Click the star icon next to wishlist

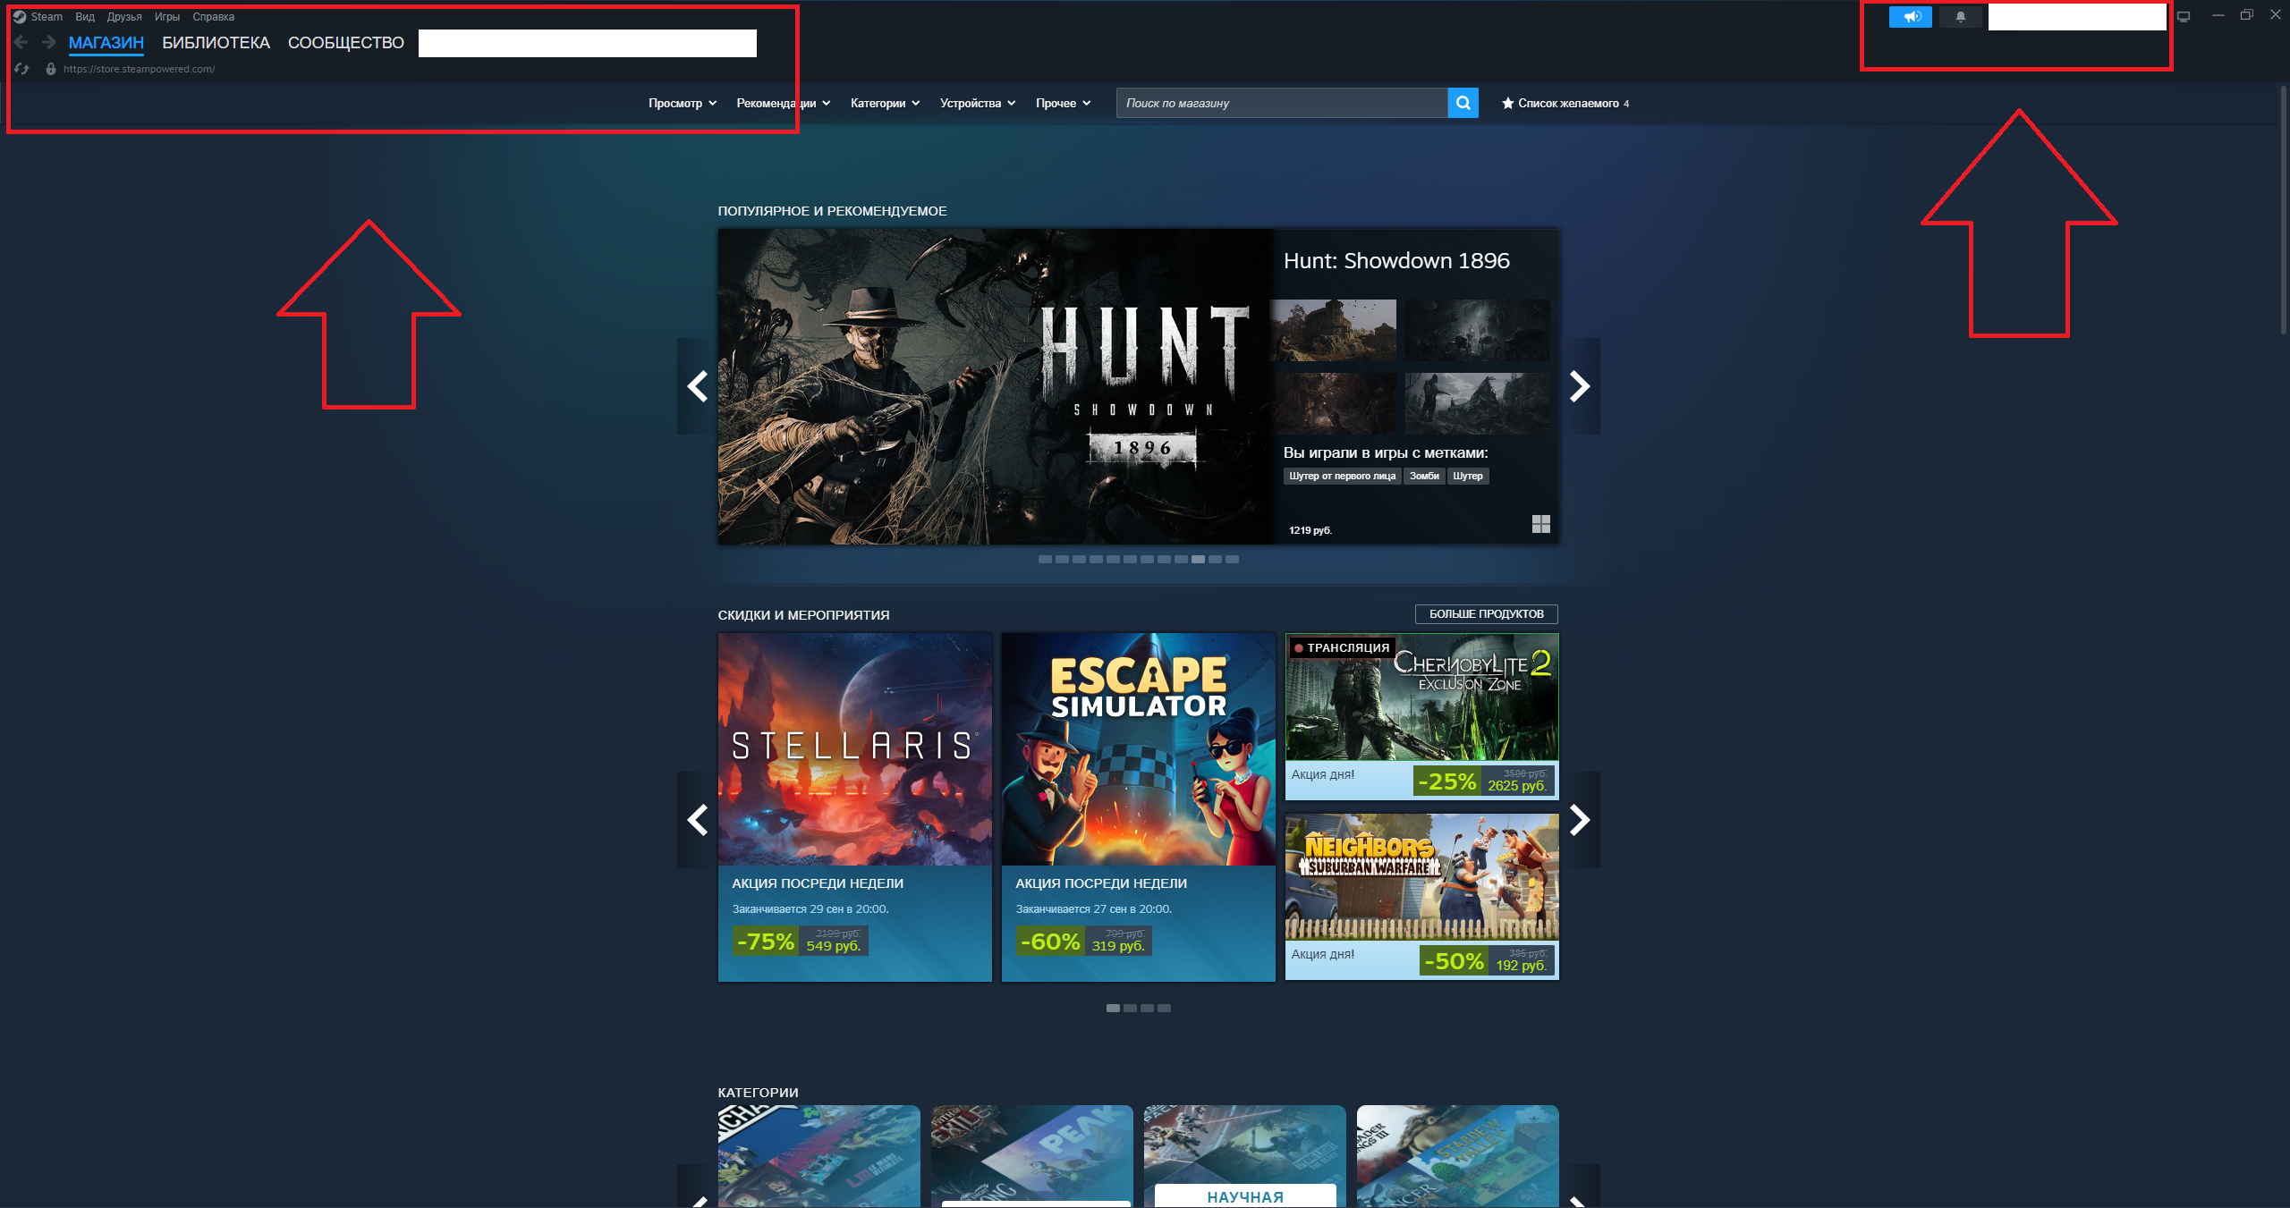point(1508,103)
